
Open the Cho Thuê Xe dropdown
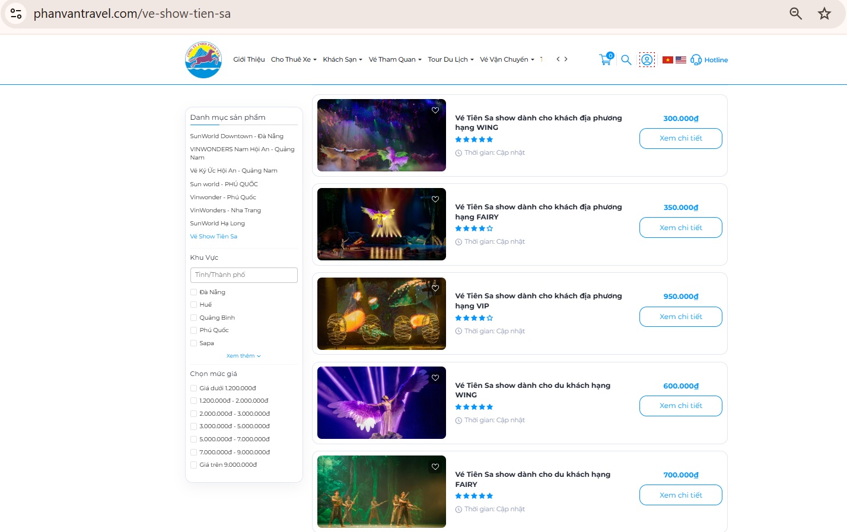292,59
